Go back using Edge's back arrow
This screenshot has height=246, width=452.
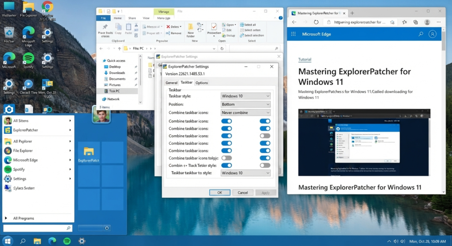(x=294, y=22)
